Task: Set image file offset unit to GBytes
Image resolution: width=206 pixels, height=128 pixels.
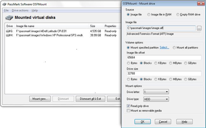Action: point(185,63)
